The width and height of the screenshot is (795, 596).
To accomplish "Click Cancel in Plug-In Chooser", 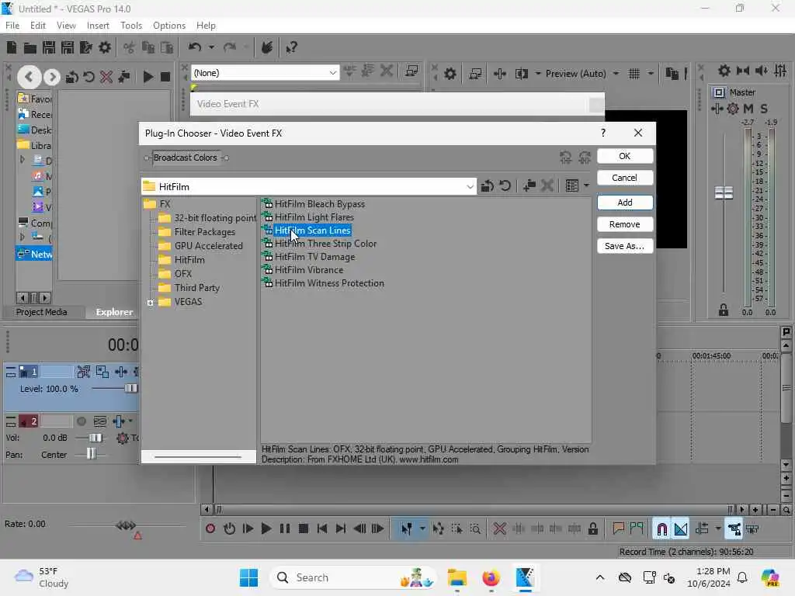I will click(625, 178).
